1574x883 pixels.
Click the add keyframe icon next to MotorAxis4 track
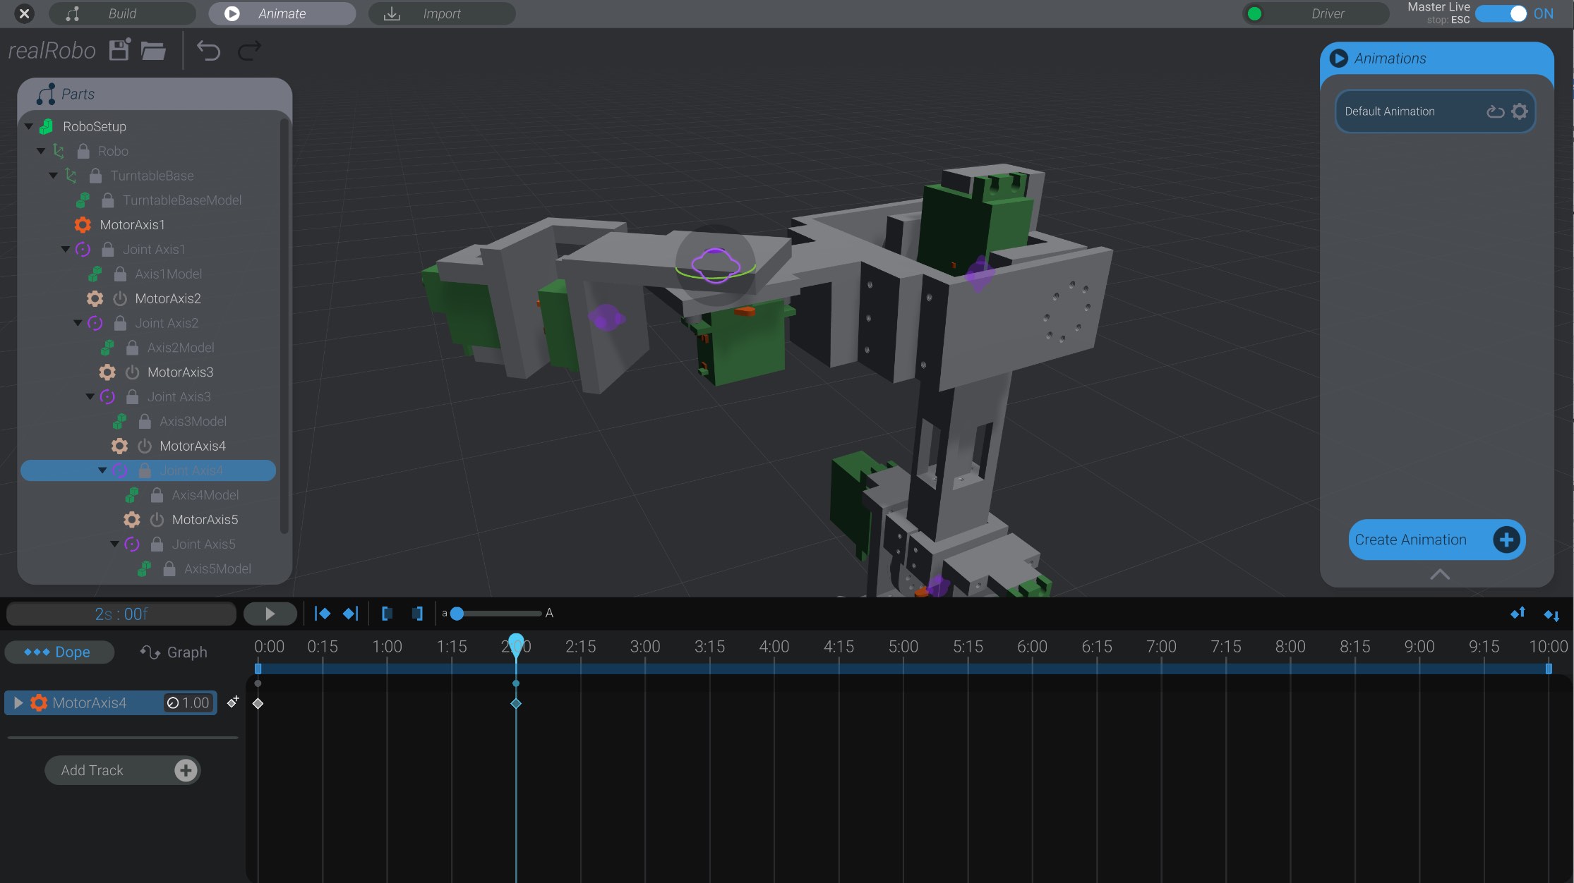(232, 702)
